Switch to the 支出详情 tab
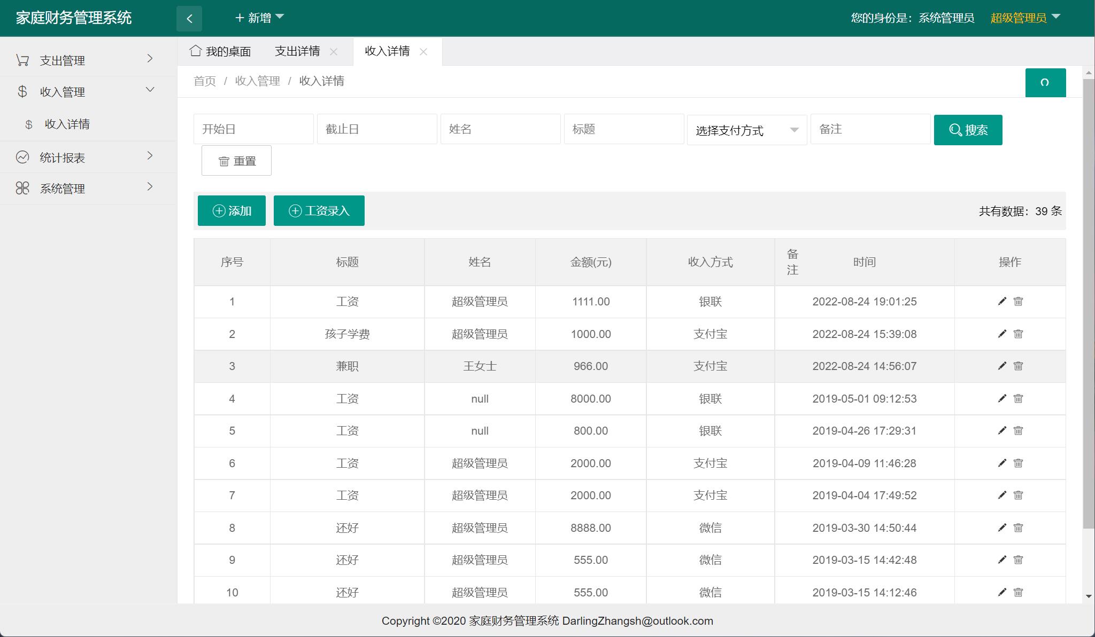This screenshot has width=1095, height=637. point(297,51)
